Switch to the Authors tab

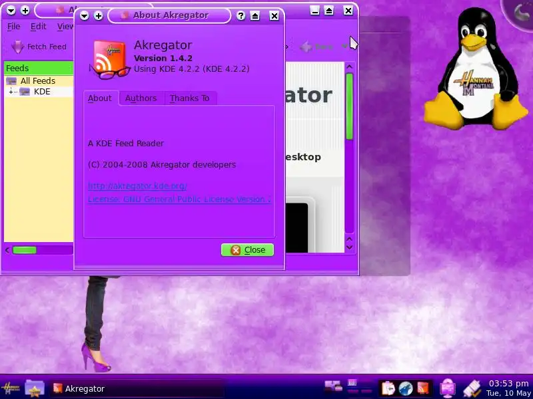click(x=141, y=98)
